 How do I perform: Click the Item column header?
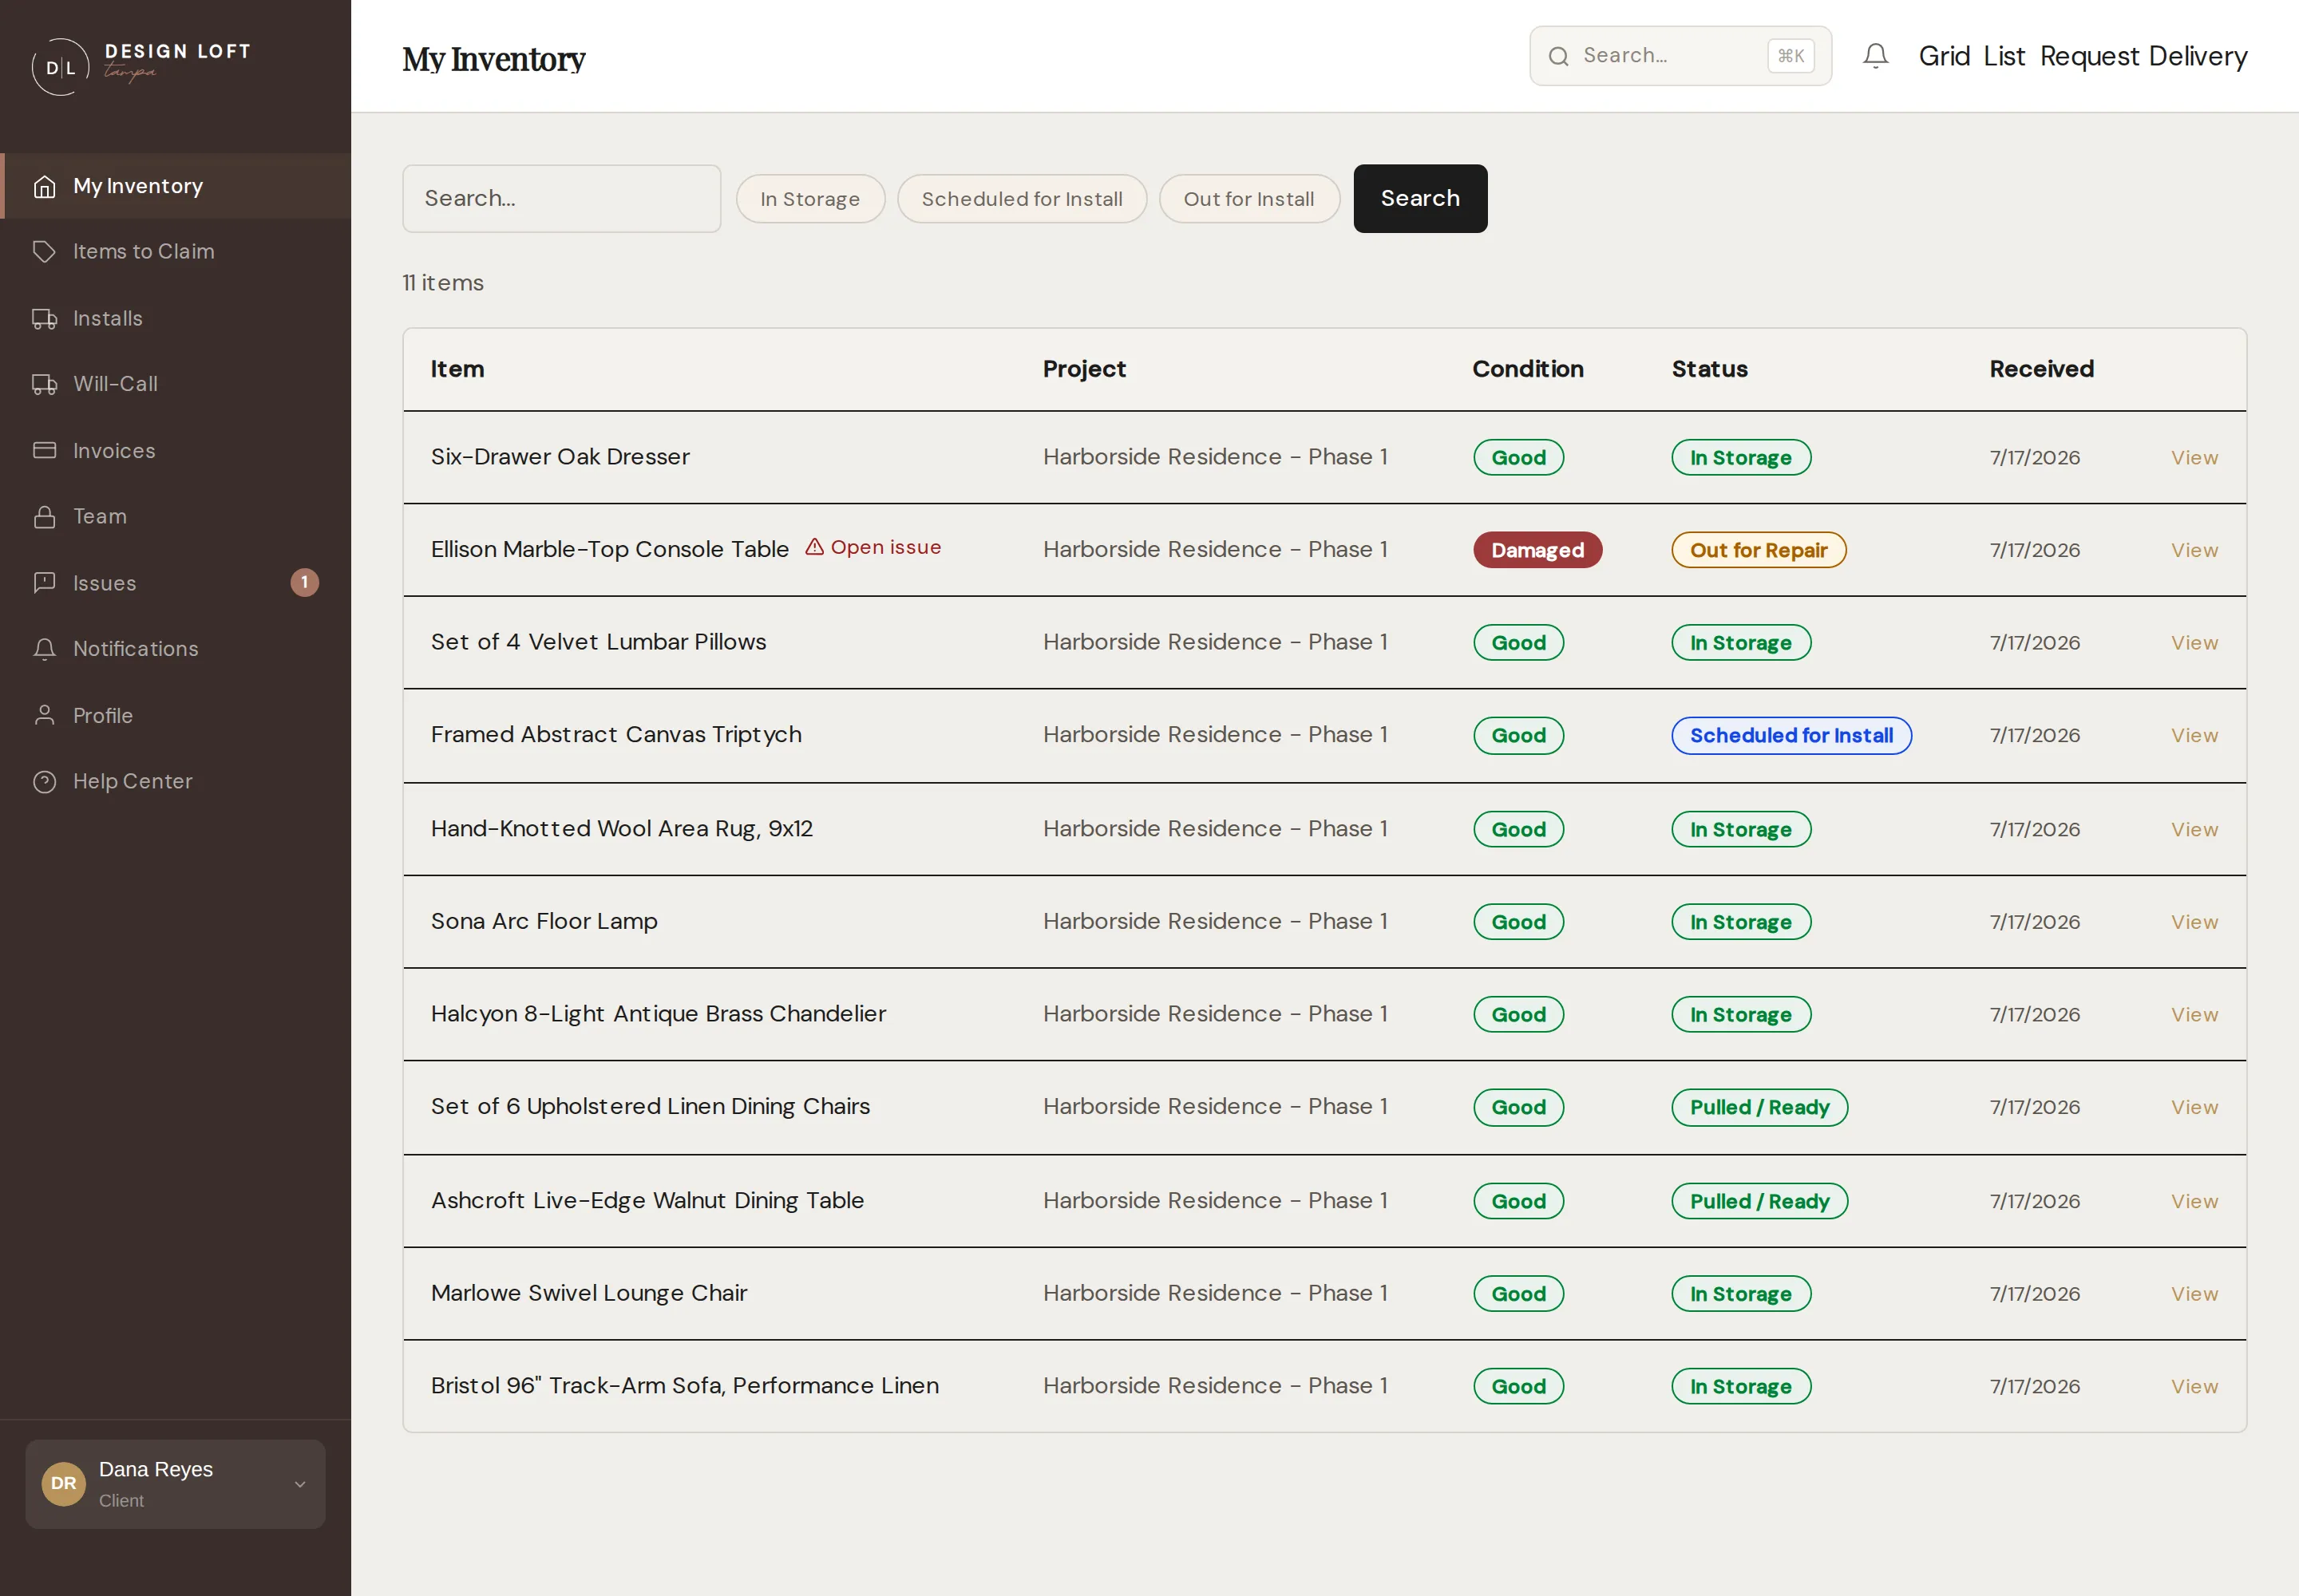pos(457,369)
